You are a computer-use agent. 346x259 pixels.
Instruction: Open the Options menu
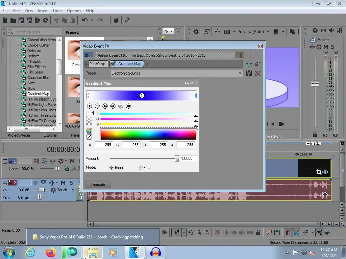74,11
